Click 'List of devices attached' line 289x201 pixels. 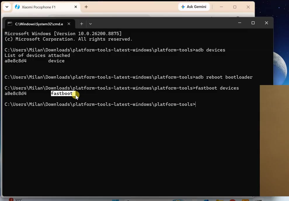coord(37,55)
